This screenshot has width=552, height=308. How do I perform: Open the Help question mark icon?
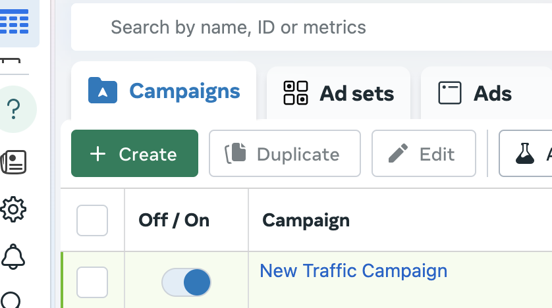tap(14, 109)
